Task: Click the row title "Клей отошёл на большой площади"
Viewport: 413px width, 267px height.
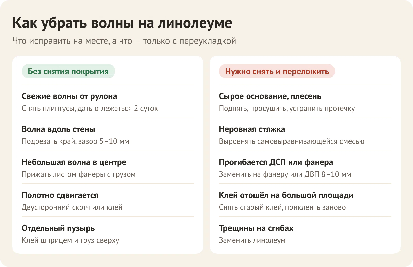Action: pos(286,195)
